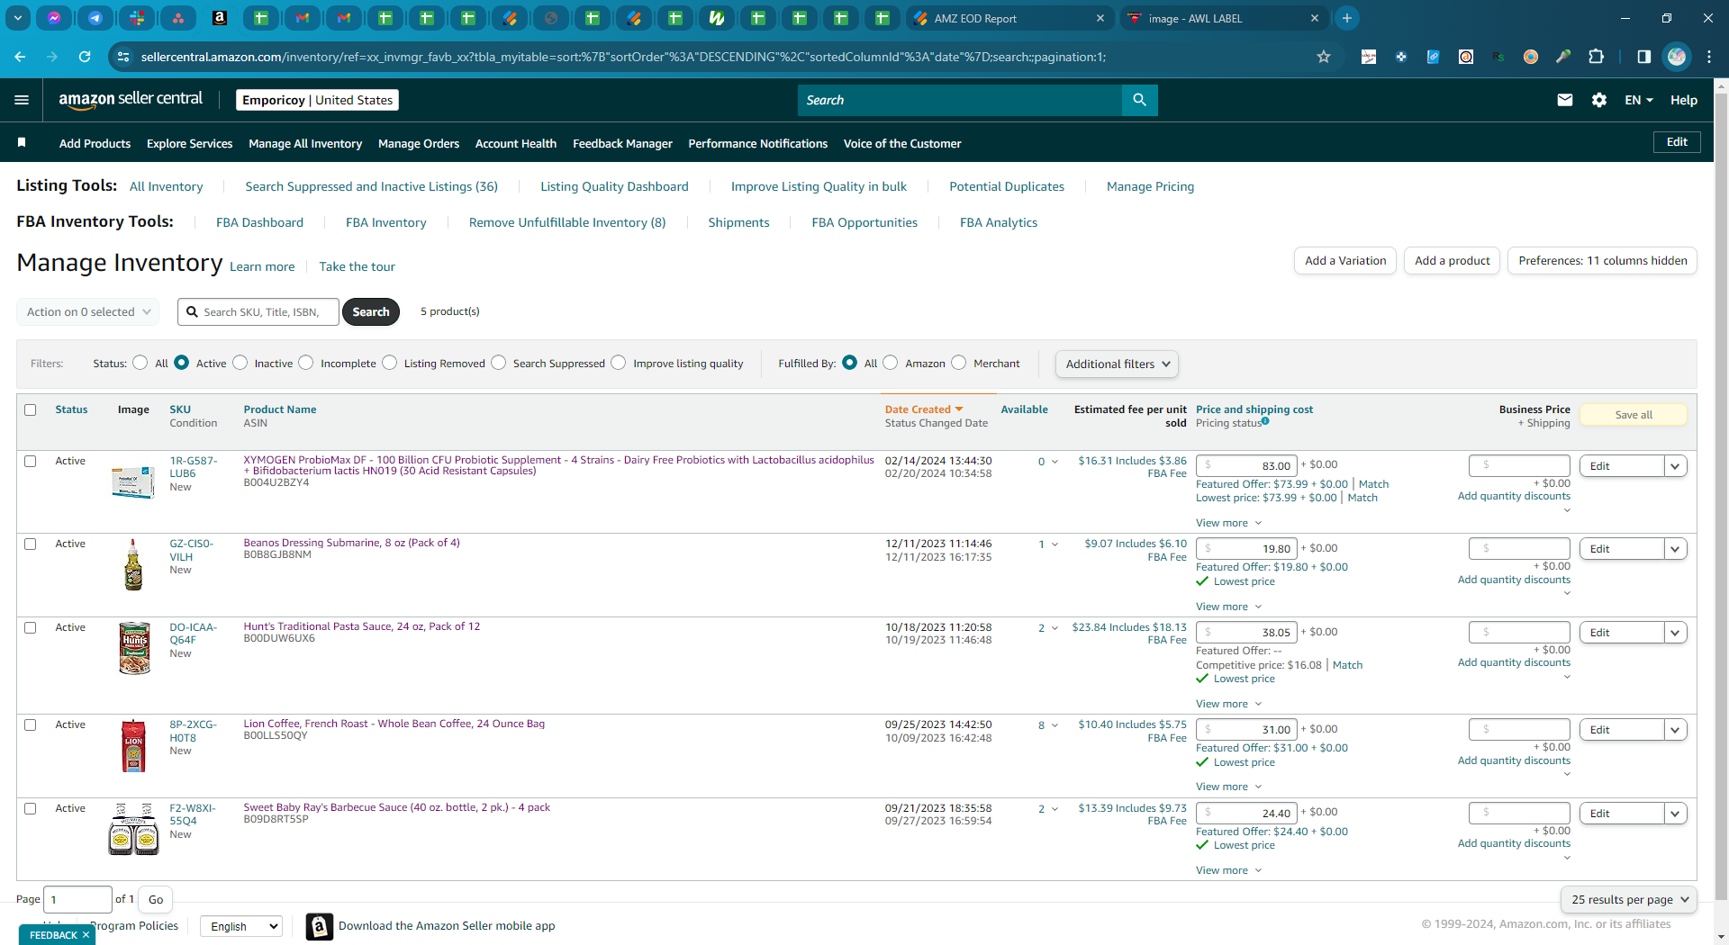Open the Manage Orders menu item
This screenshot has width=1729, height=945.
tap(419, 143)
